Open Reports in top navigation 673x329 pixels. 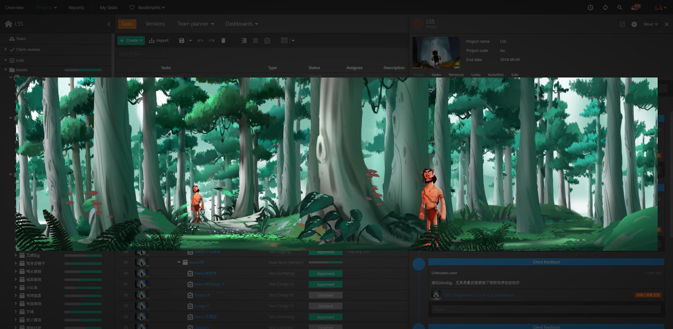click(x=76, y=8)
